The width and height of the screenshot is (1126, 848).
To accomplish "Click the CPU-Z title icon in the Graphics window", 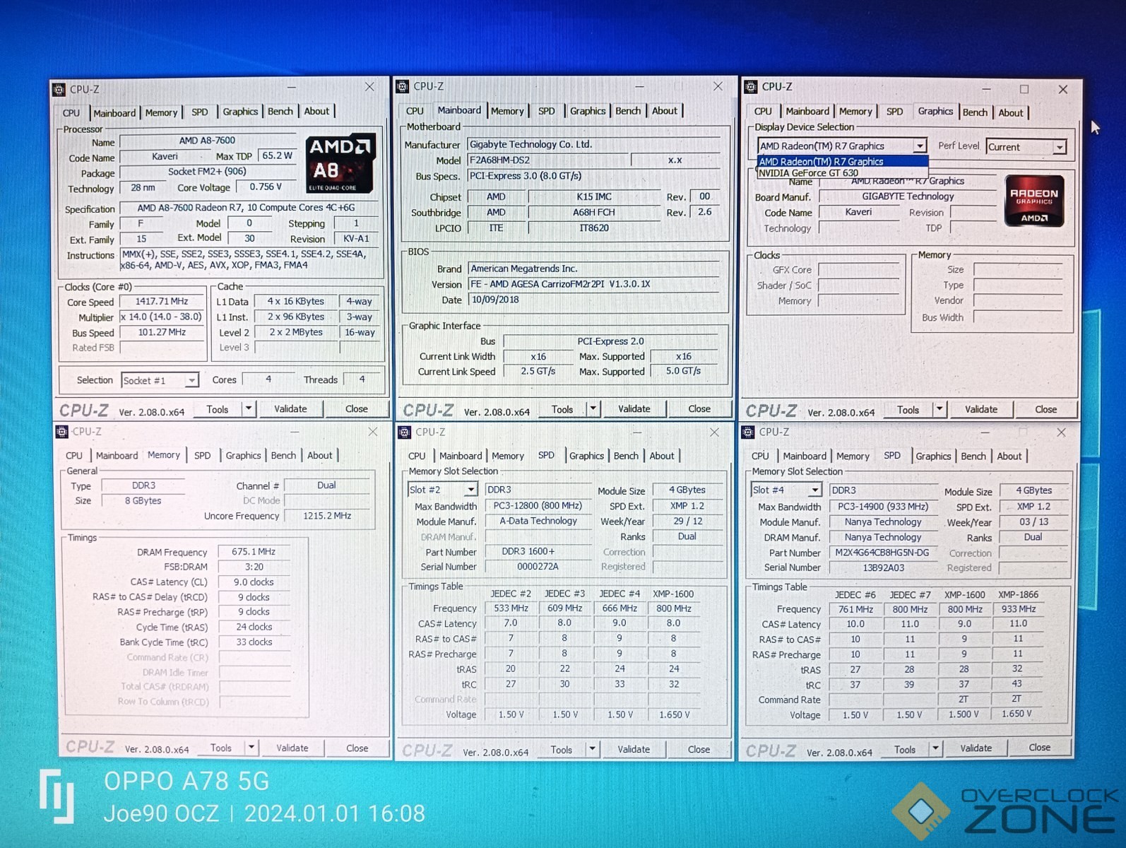I will [751, 86].
